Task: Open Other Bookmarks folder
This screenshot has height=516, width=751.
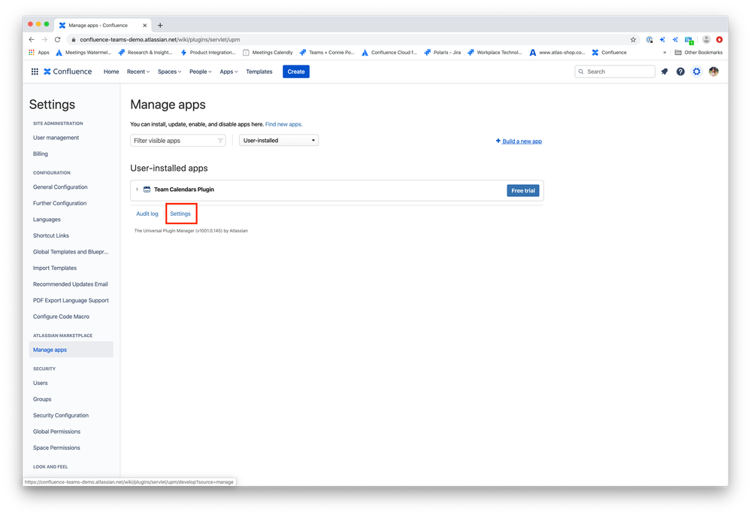Action: [698, 53]
